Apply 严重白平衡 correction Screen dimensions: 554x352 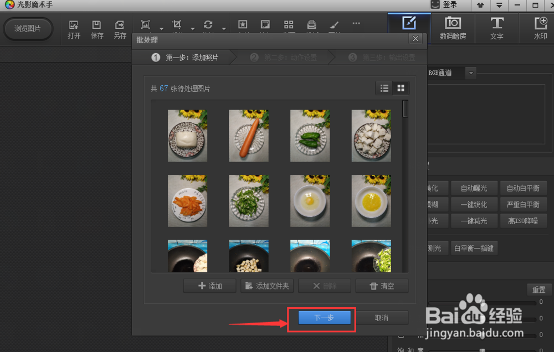[x=523, y=204]
